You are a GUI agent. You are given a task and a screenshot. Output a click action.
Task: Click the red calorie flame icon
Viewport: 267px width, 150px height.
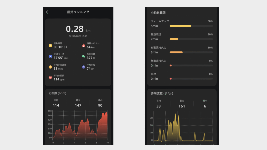click(x=83, y=46)
